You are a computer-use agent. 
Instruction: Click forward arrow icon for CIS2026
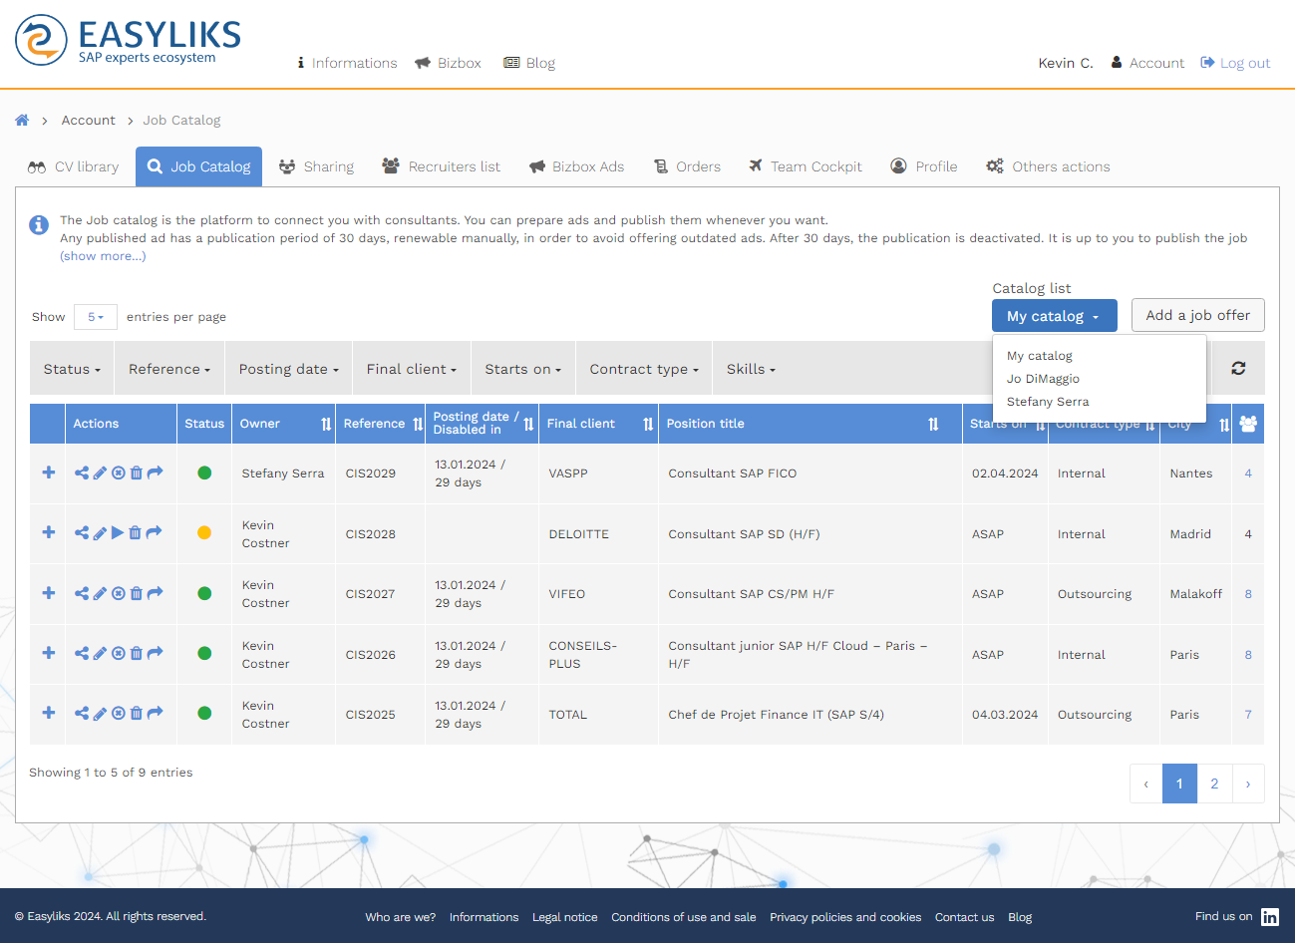point(155,653)
